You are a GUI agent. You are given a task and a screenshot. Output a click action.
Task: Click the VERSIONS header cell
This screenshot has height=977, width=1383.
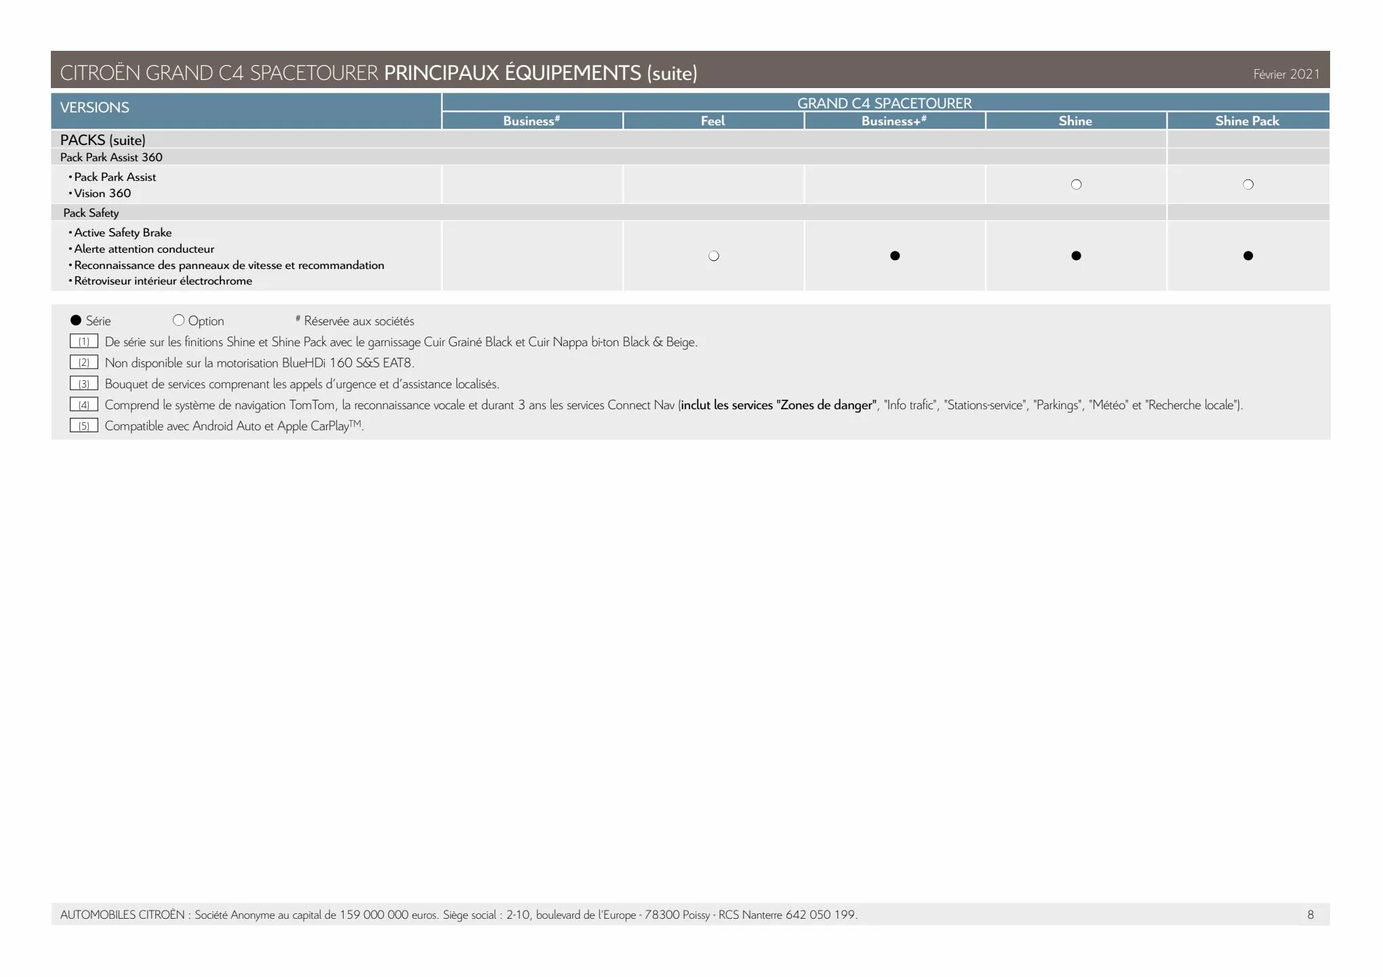pos(246,111)
